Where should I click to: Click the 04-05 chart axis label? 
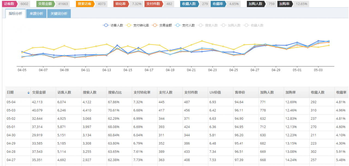(22, 70)
